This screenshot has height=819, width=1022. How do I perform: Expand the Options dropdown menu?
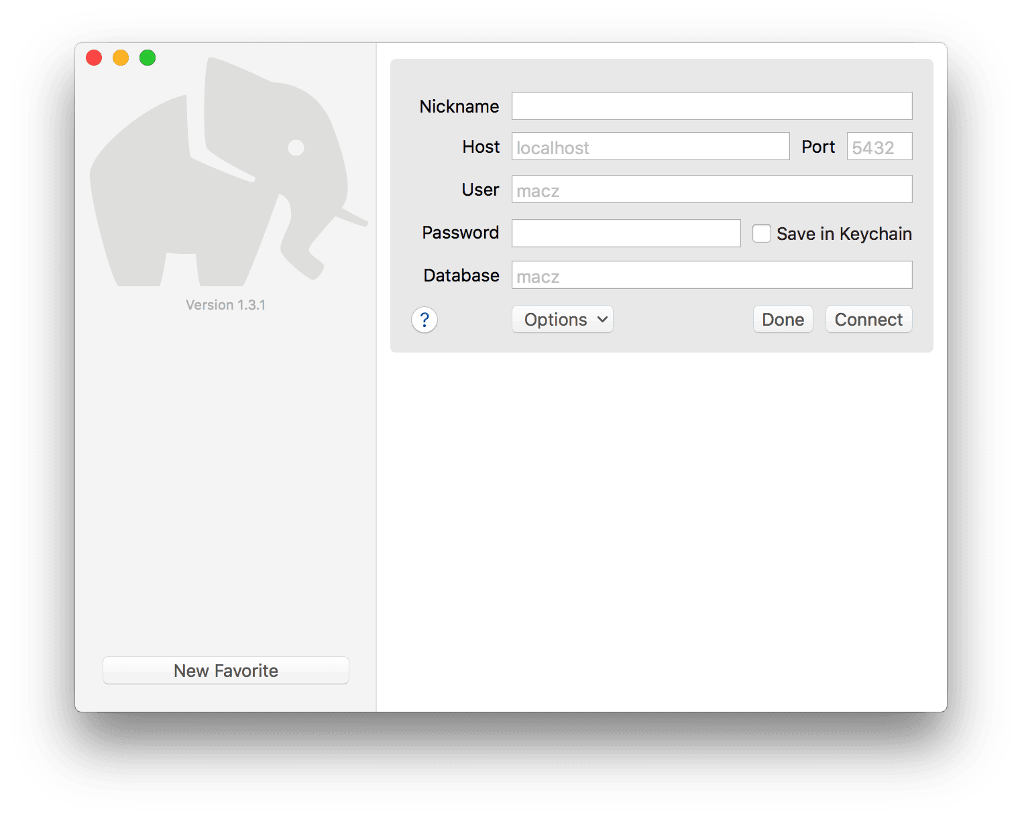coord(563,320)
